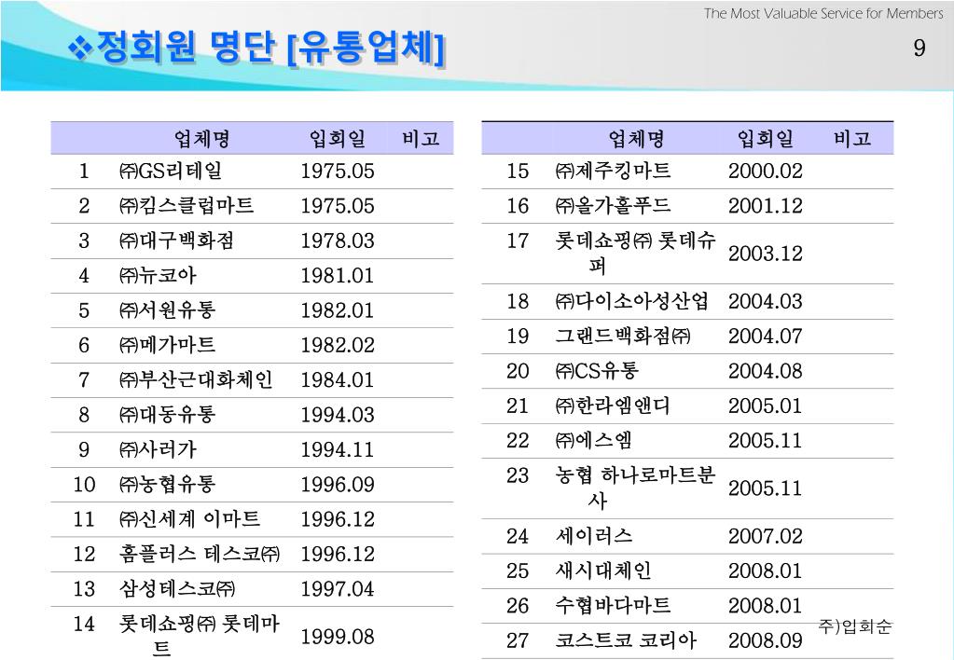Click 코스트코 코리아 company name
Viewport: 954px width, 660px height.
pos(626,639)
